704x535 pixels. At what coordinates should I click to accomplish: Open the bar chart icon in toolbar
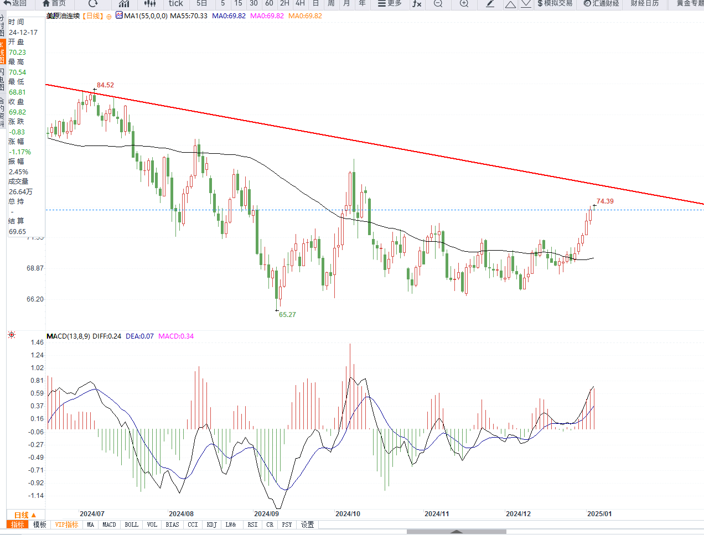click(x=124, y=3)
